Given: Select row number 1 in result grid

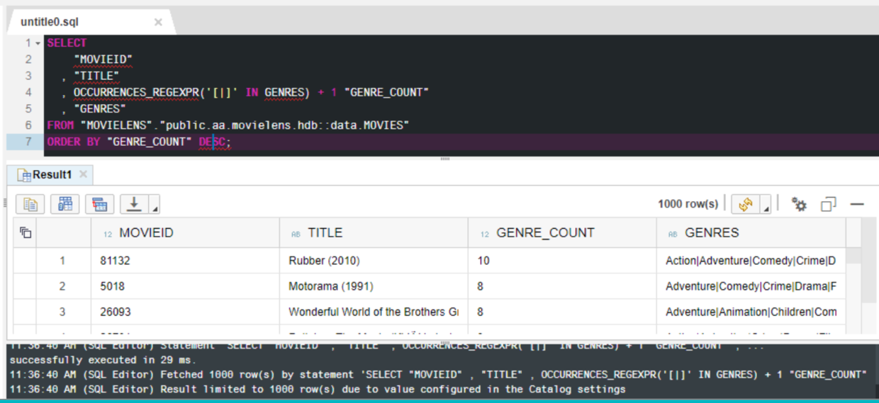Looking at the screenshot, I should click(62, 261).
